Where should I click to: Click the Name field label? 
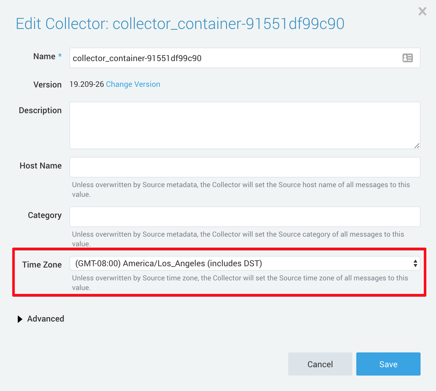(44, 57)
